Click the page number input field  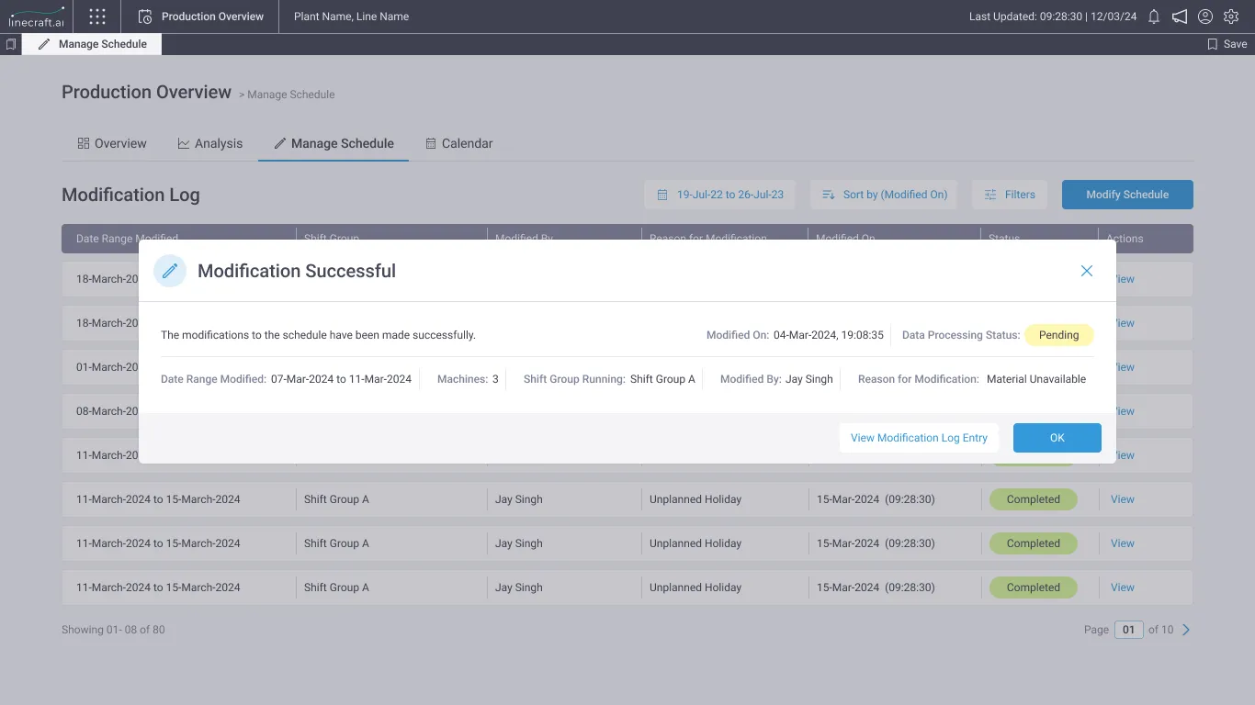tap(1129, 630)
